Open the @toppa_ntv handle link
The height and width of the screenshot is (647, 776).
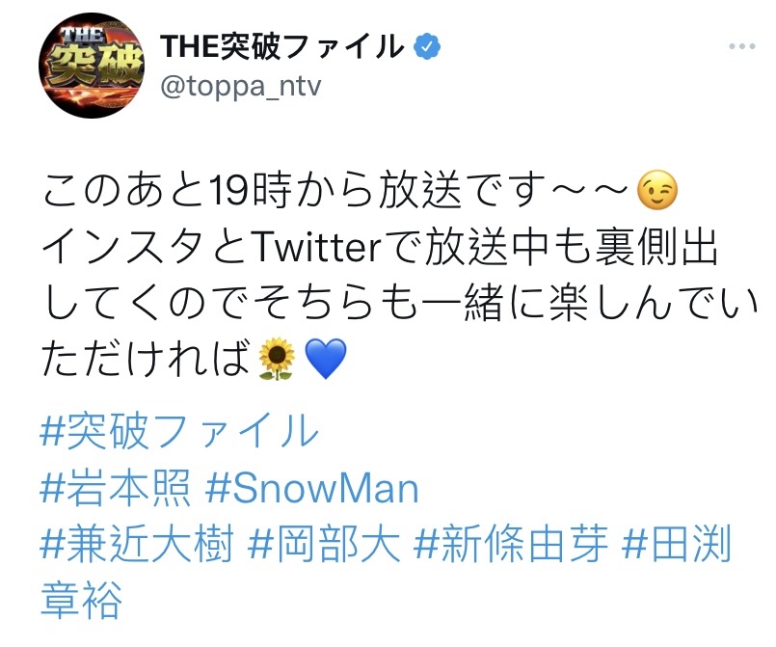point(241,86)
